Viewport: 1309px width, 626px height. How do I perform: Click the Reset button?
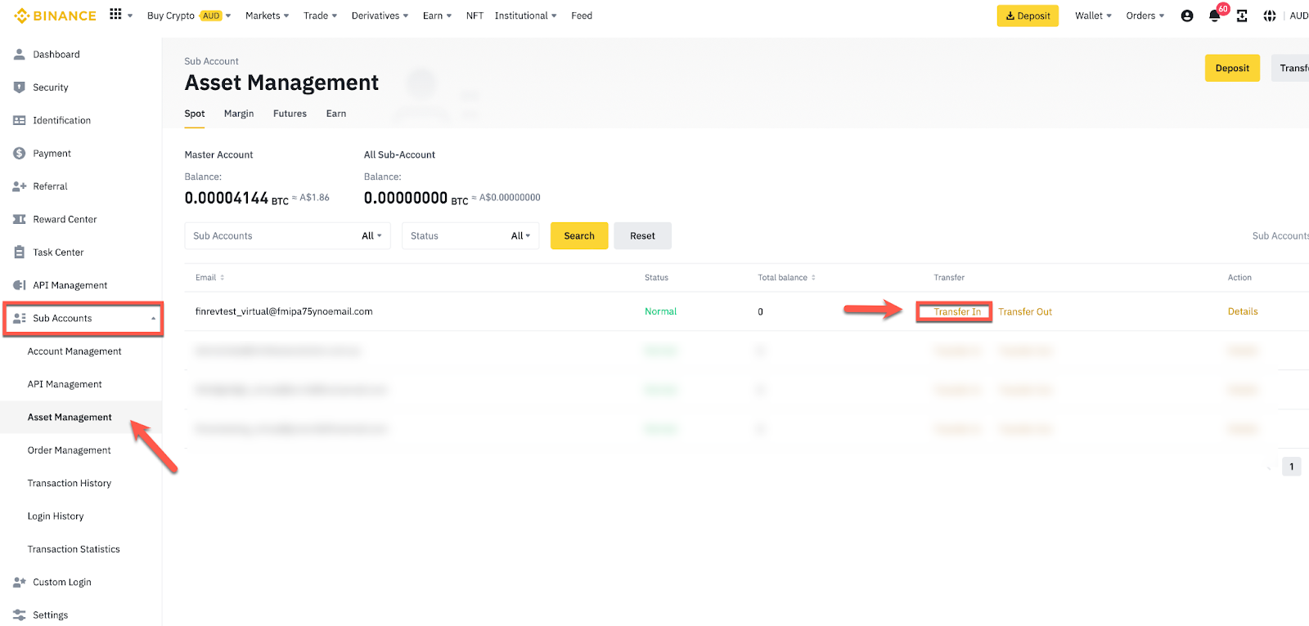coord(642,236)
